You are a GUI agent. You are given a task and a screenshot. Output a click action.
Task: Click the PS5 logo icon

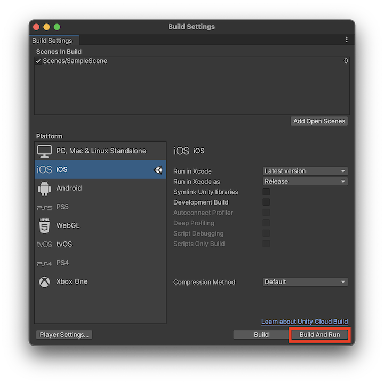pyautogui.click(x=45, y=208)
